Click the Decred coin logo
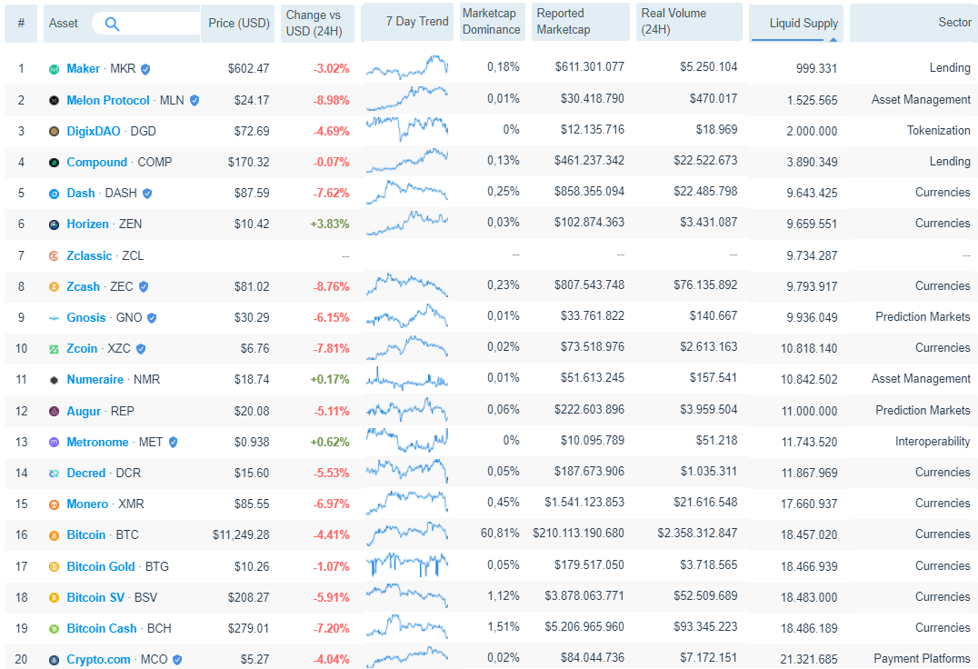The width and height of the screenshot is (978, 669). (55, 474)
